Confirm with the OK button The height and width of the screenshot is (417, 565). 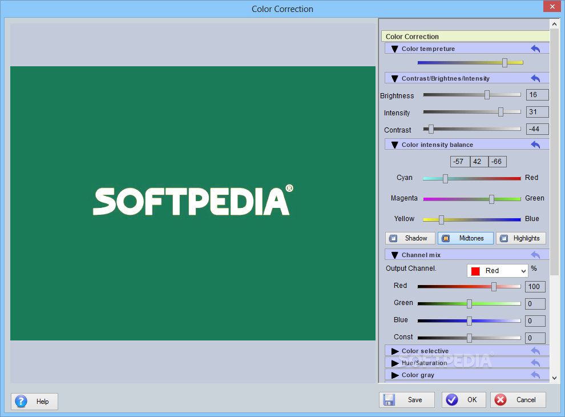[464, 400]
